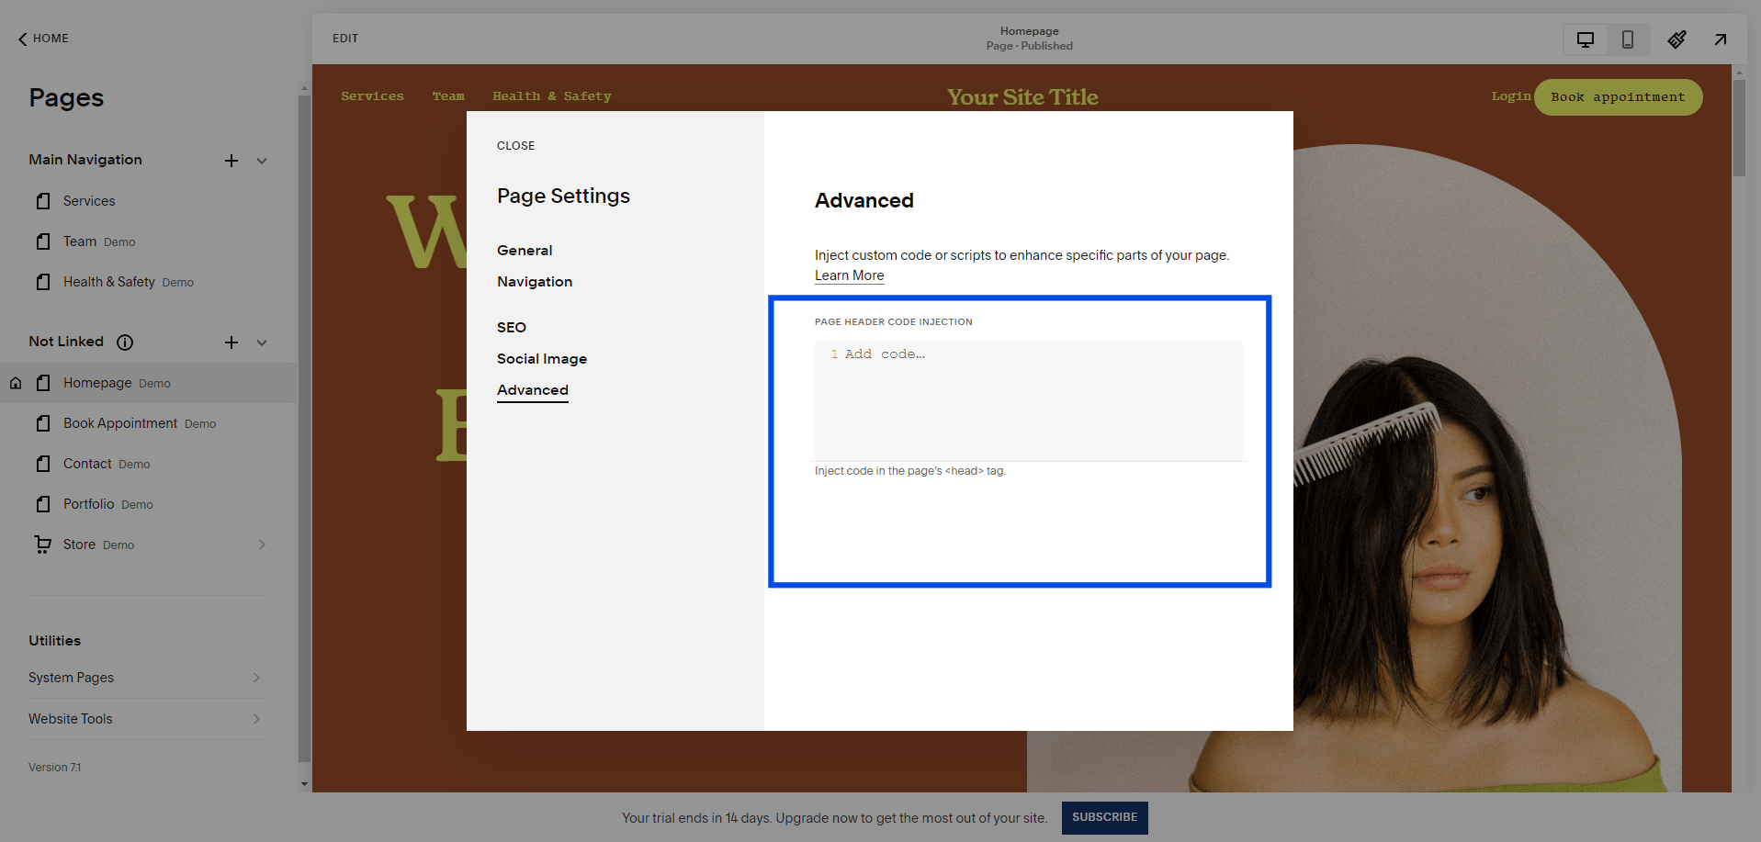Screen dimensions: 1761x842
Task: Open SEO page settings tab
Action: click(x=512, y=328)
